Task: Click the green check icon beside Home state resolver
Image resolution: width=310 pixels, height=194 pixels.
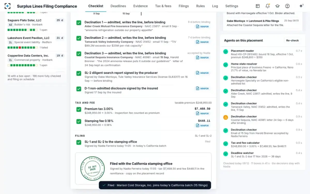Action: click(x=226, y=65)
